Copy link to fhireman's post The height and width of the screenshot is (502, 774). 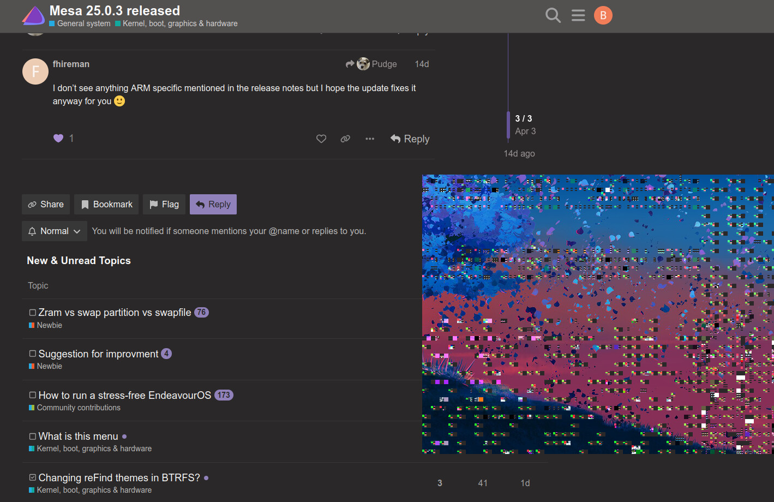[345, 139]
